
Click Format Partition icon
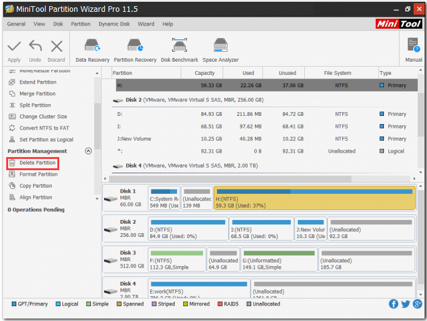pos(12,175)
